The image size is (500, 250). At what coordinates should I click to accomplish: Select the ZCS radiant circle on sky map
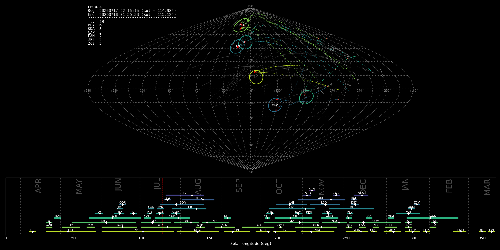(x=245, y=42)
